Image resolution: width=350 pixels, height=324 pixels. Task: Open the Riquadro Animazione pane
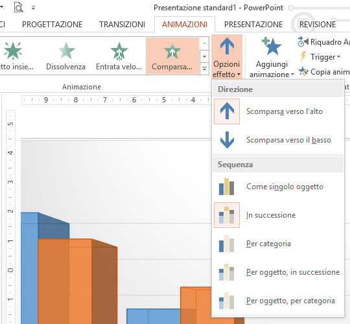[x=323, y=42]
